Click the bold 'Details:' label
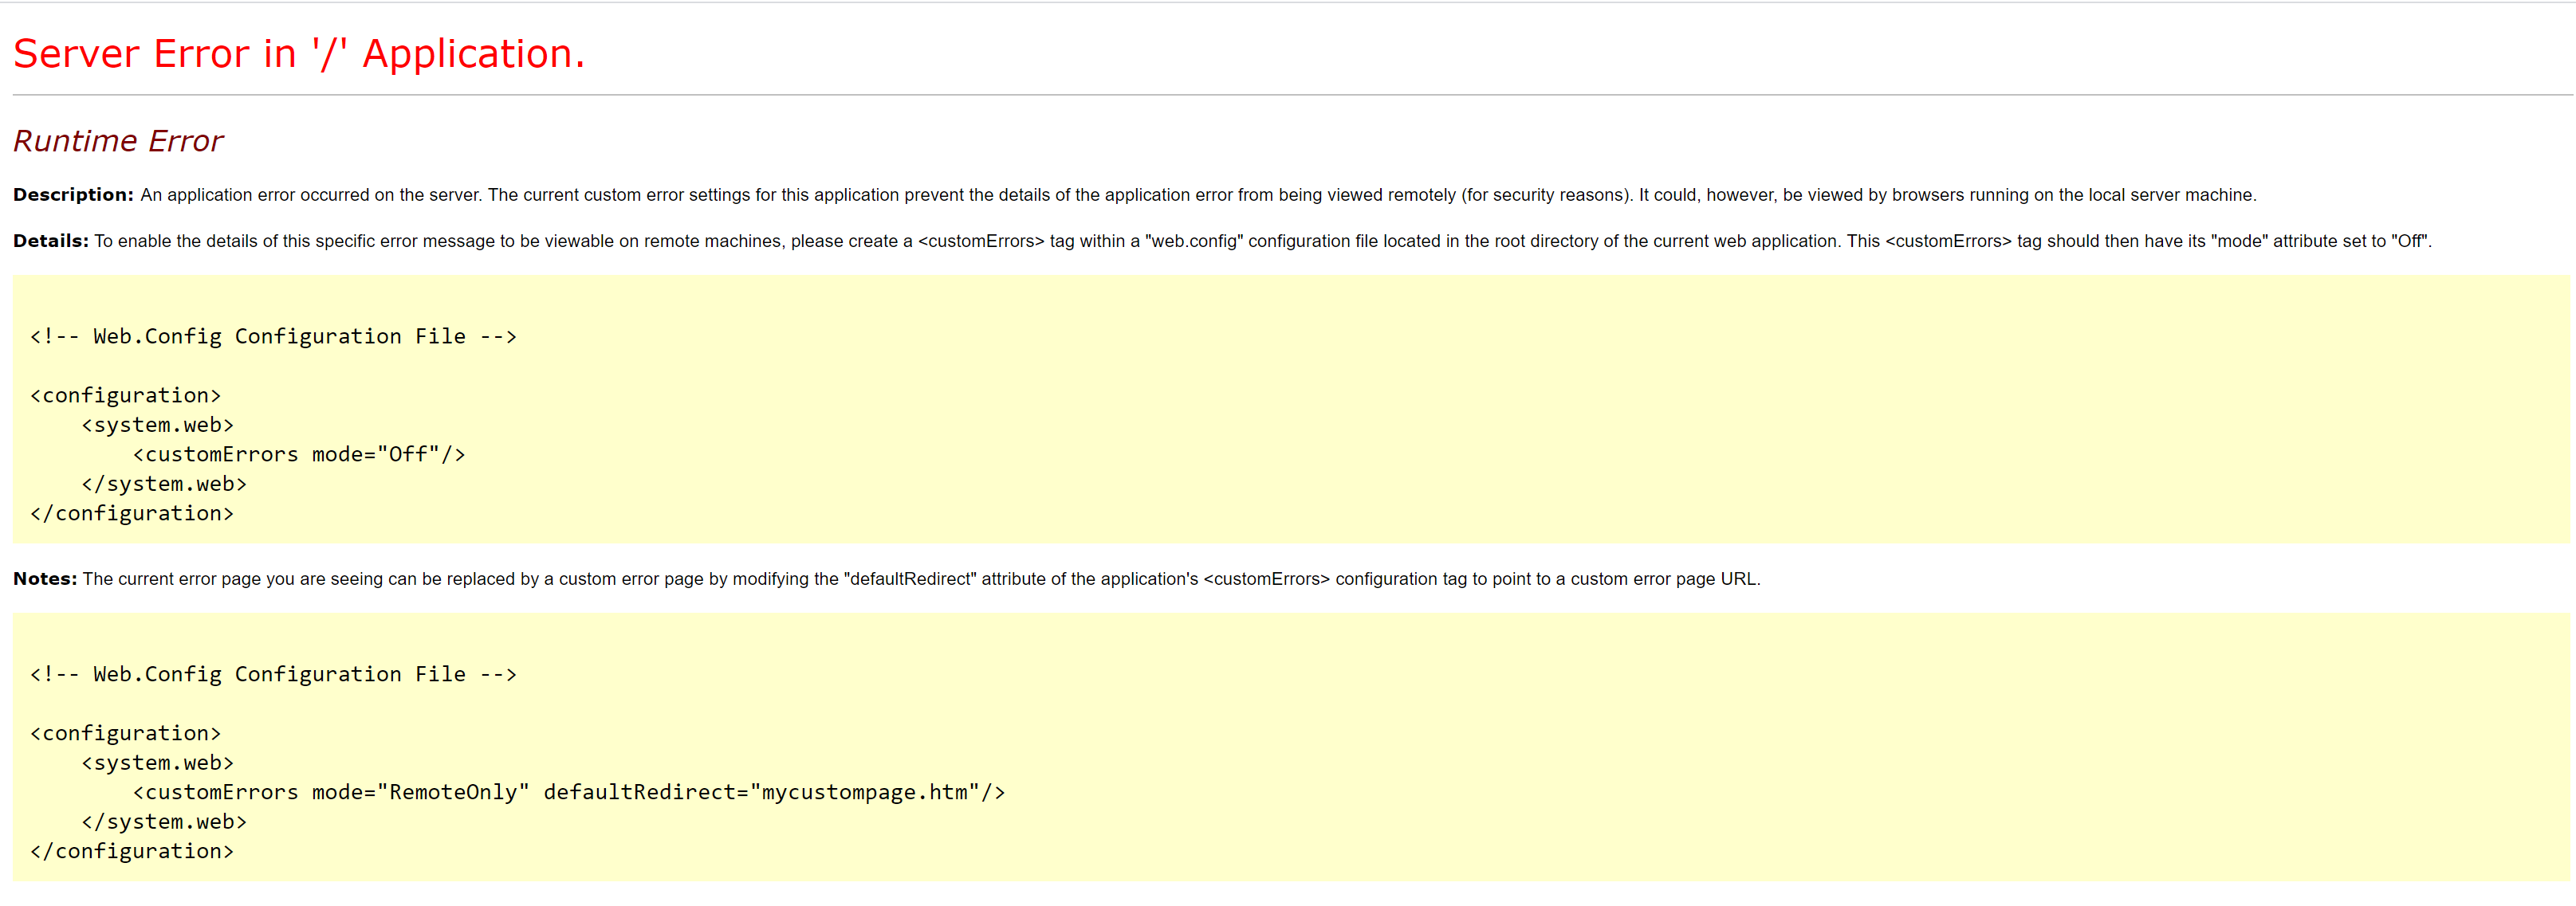This screenshot has height=906, width=2576. coord(51,241)
